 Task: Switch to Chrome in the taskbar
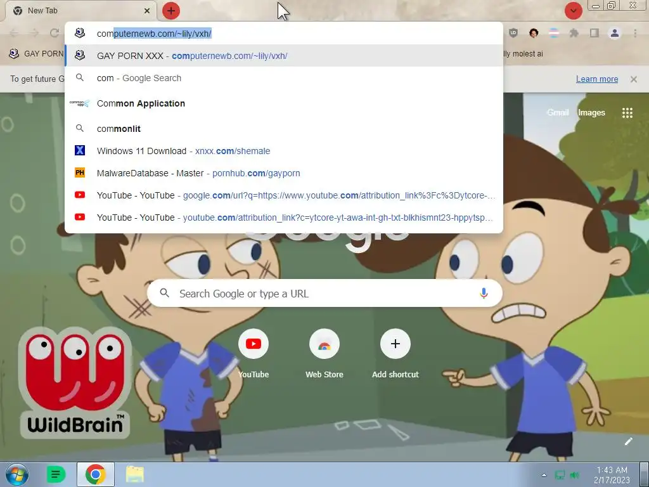tap(96, 474)
